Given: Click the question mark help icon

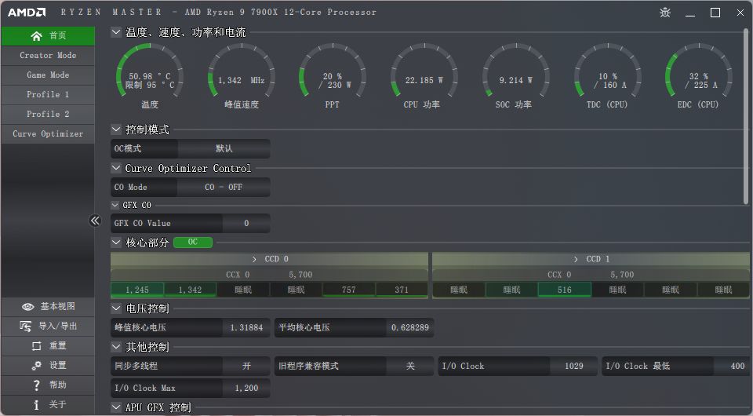Looking at the screenshot, I should point(37,385).
